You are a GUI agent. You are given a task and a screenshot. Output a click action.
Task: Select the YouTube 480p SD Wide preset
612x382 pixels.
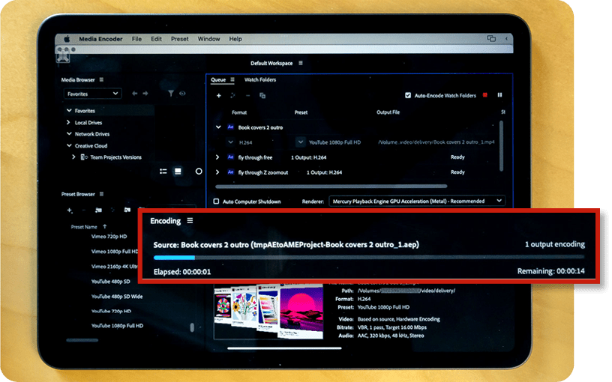(117, 297)
